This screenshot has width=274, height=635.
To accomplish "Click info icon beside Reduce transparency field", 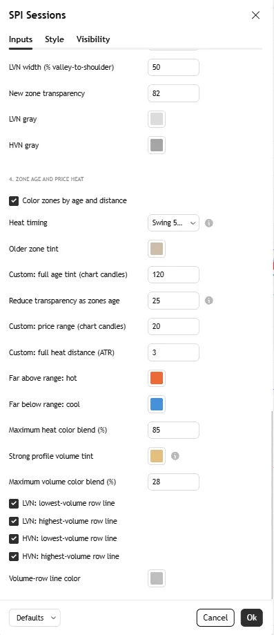I will (209, 301).
